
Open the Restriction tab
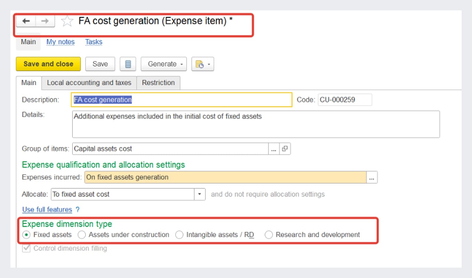(x=158, y=83)
